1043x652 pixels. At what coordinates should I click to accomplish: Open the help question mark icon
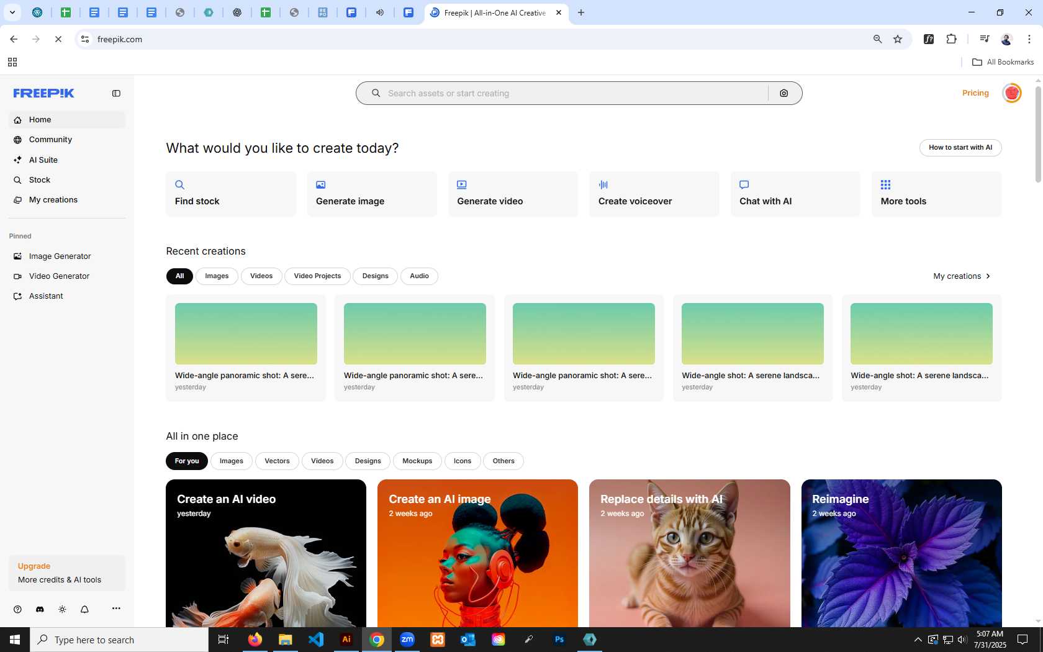coord(17,609)
